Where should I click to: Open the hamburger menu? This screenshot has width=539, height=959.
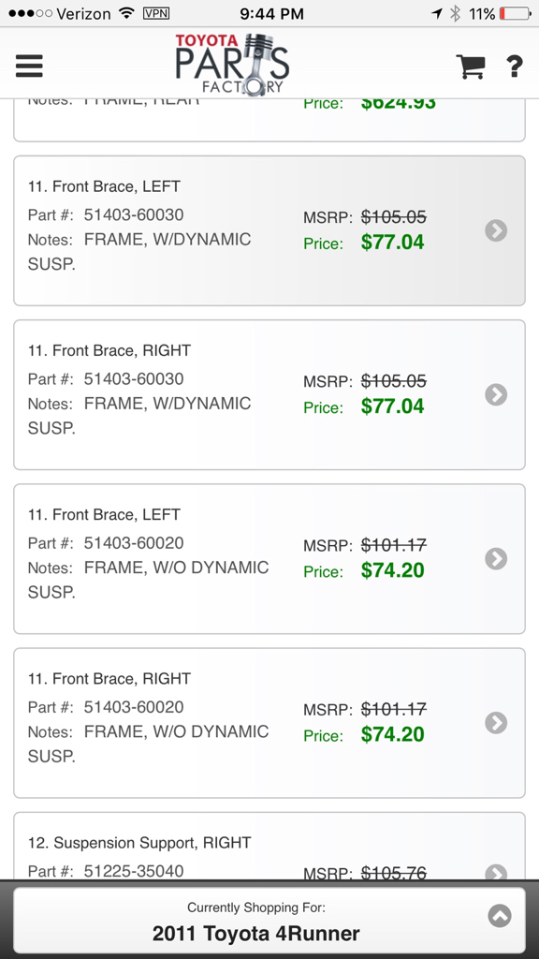coord(29,66)
